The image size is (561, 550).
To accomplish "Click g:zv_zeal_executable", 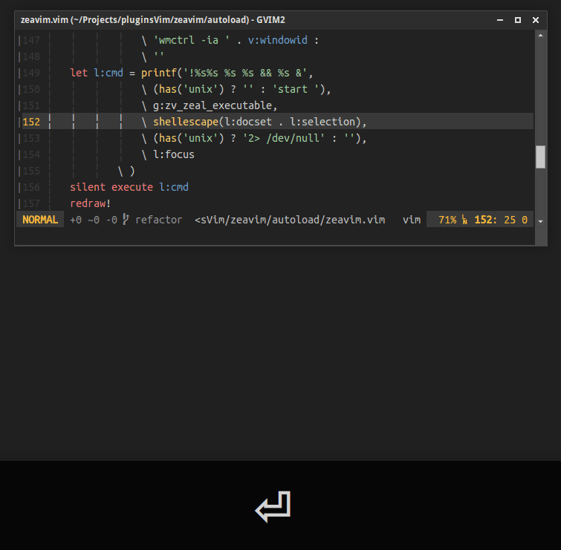I will pos(213,106).
